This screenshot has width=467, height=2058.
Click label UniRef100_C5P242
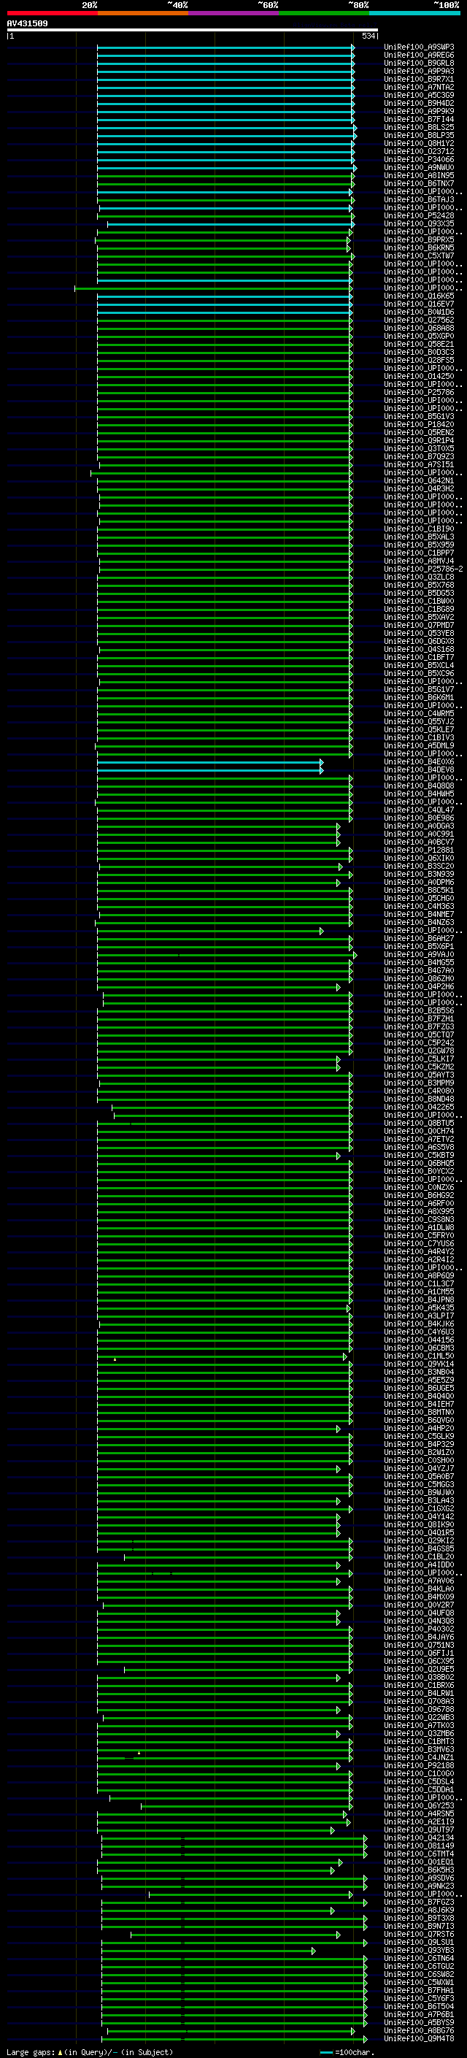pos(419,1043)
